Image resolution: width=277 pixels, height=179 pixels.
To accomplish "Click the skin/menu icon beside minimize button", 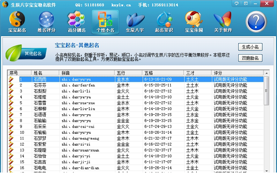I will click(x=246, y=3).
